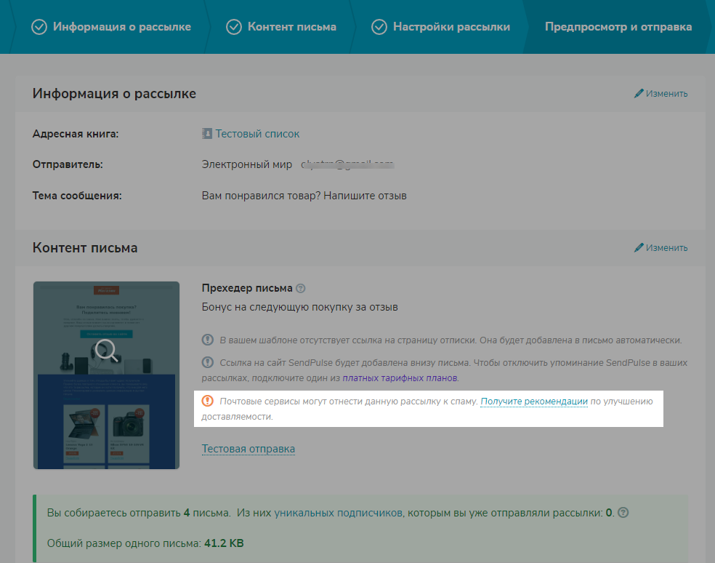The width and height of the screenshot is (715, 563).
Task: Click the Тема сообщения label
Action: (77, 196)
